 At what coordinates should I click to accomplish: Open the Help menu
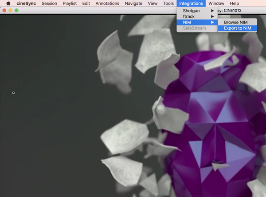pyautogui.click(x=235, y=4)
